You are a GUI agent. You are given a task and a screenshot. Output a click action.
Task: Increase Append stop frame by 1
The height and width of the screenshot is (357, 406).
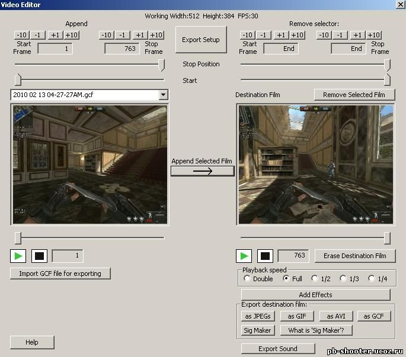(x=140, y=35)
